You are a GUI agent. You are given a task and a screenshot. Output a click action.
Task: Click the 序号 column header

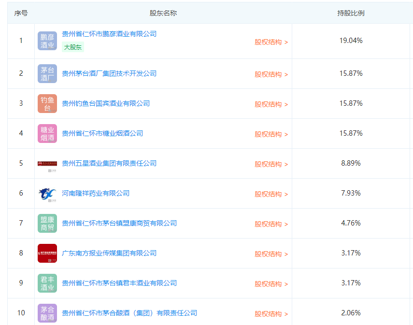21,13
